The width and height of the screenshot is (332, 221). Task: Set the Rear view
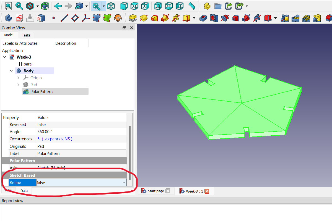(158, 6)
